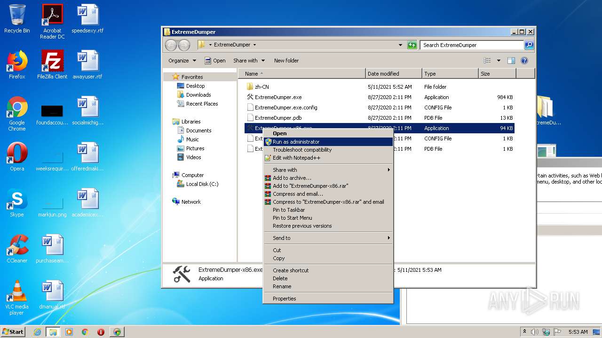Sort by Date modified column

tap(394, 74)
